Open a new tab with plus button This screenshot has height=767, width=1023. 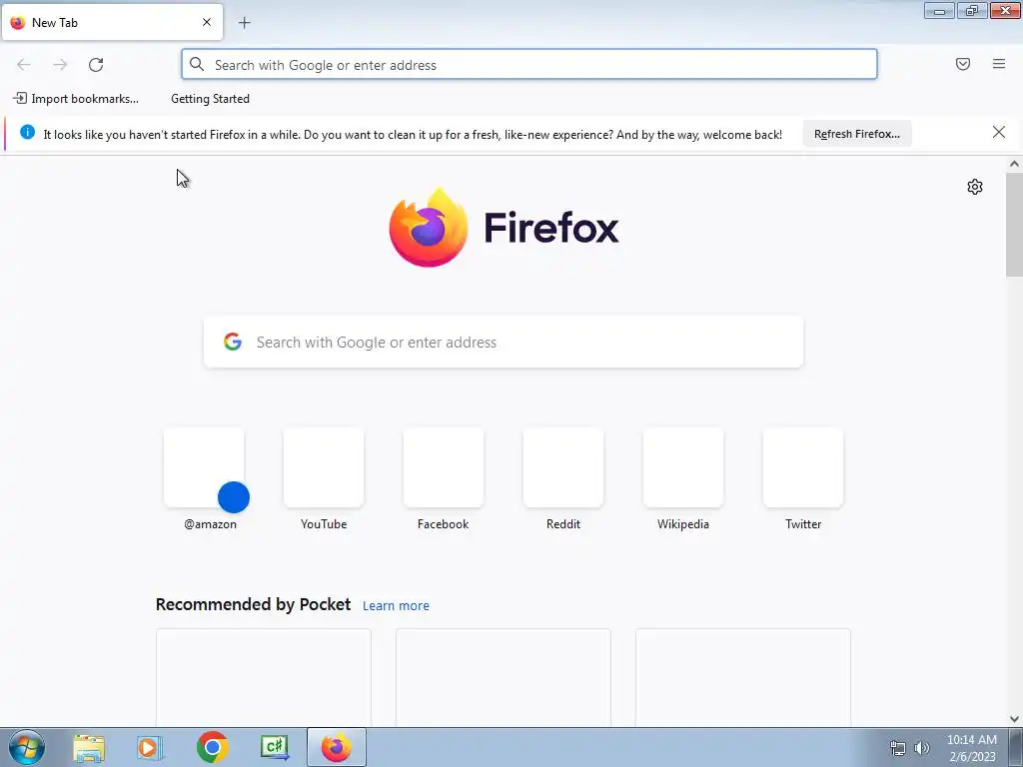(244, 23)
